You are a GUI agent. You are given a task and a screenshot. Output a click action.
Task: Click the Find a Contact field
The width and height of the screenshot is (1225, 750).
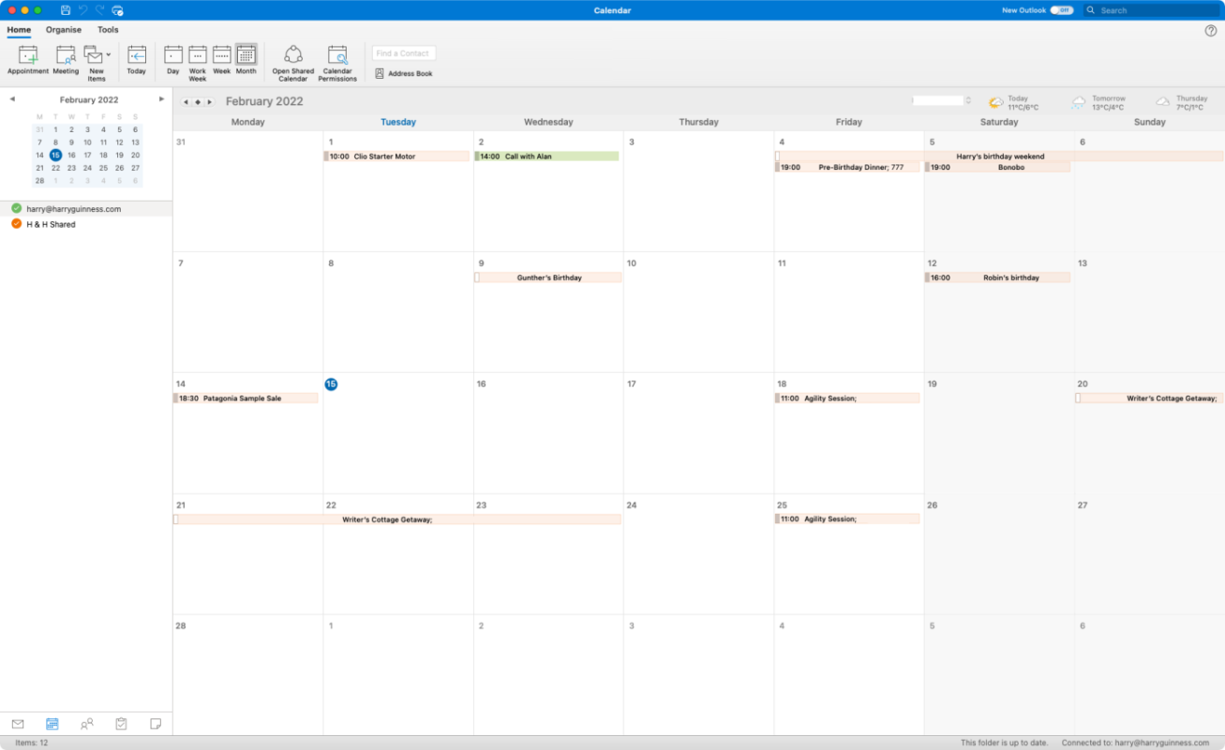coord(404,53)
